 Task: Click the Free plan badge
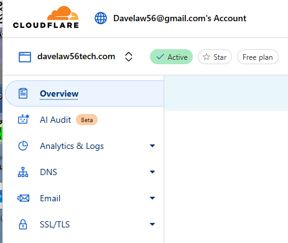click(x=258, y=57)
